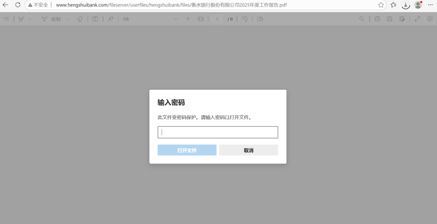This screenshot has width=437, height=224.
Task: Bookmark page with the star icon
Action: [x=381, y=5]
